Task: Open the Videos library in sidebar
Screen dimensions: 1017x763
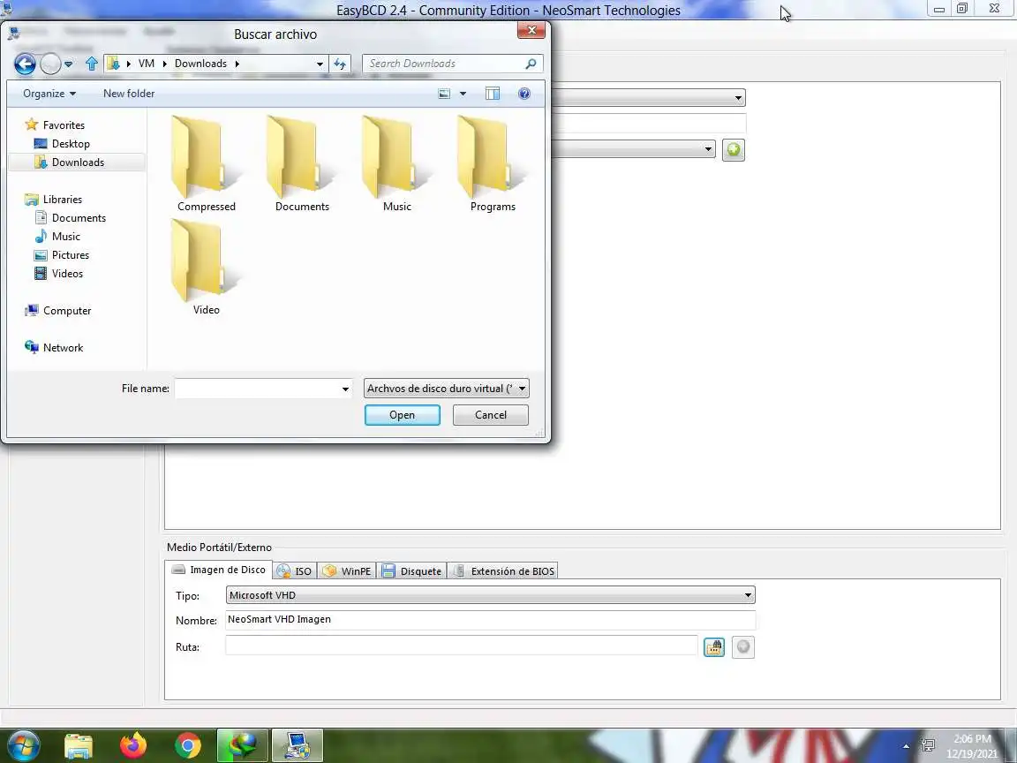Action: [x=67, y=274]
